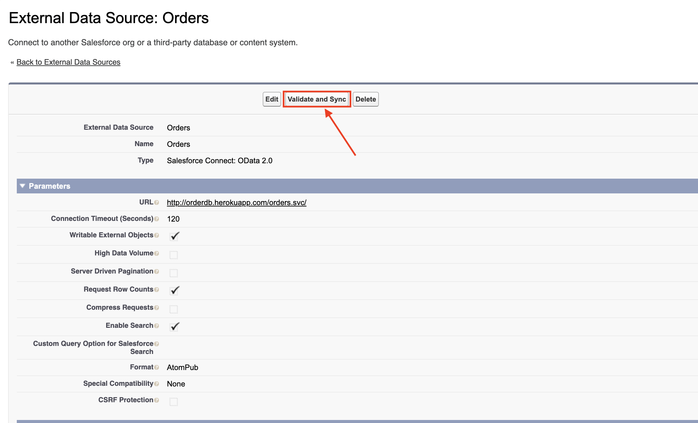Click Request Row Counts help icon
The height and width of the screenshot is (423, 698).
coord(157,290)
